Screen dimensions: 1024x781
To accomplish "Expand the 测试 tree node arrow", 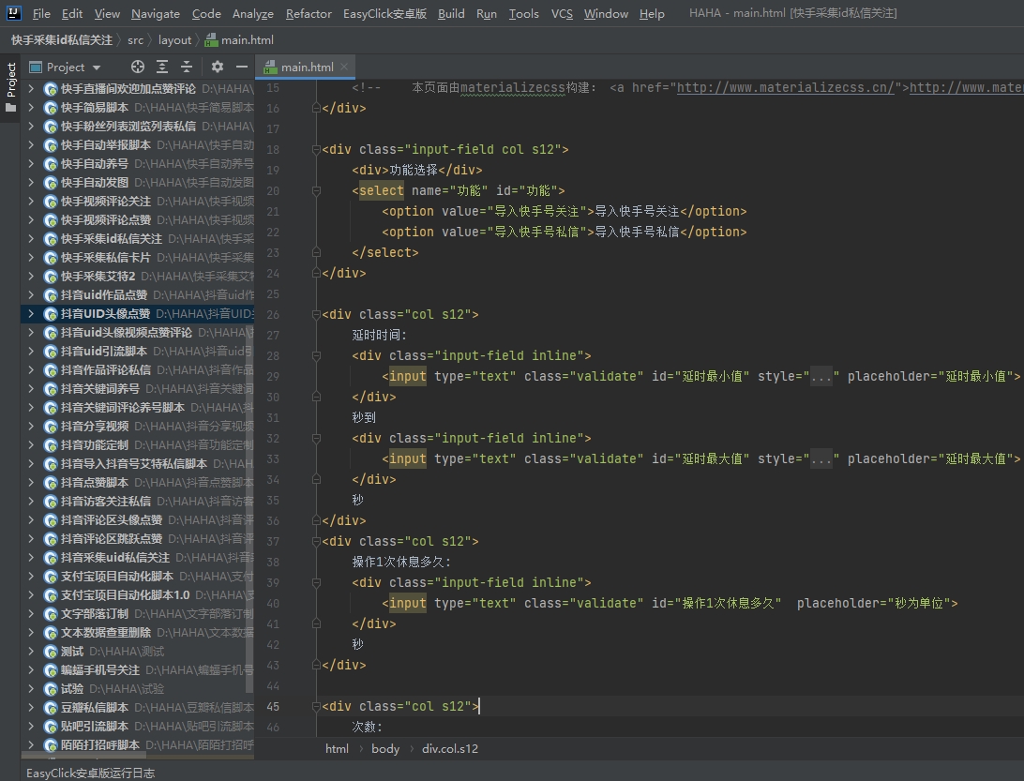I will (x=31, y=652).
